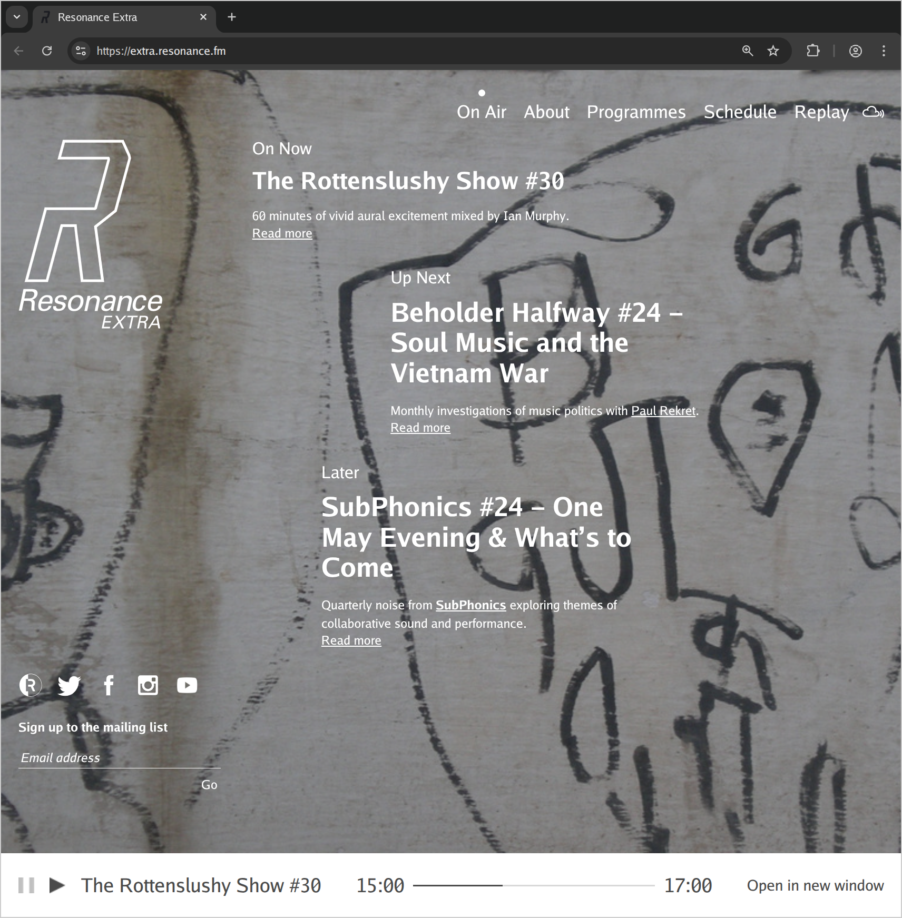The image size is (902, 918).
Task: Click the Resonance round logo icon
Action: [31, 685]
